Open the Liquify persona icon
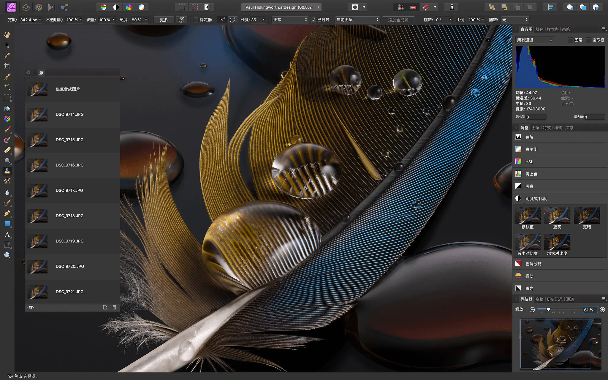Screen dimensions: 608x380 [x=26, y=7]
